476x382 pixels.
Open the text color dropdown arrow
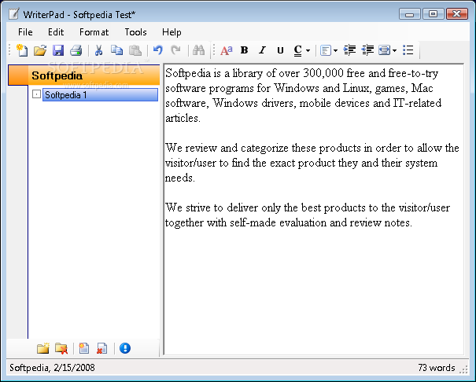[x=308, y=50]
